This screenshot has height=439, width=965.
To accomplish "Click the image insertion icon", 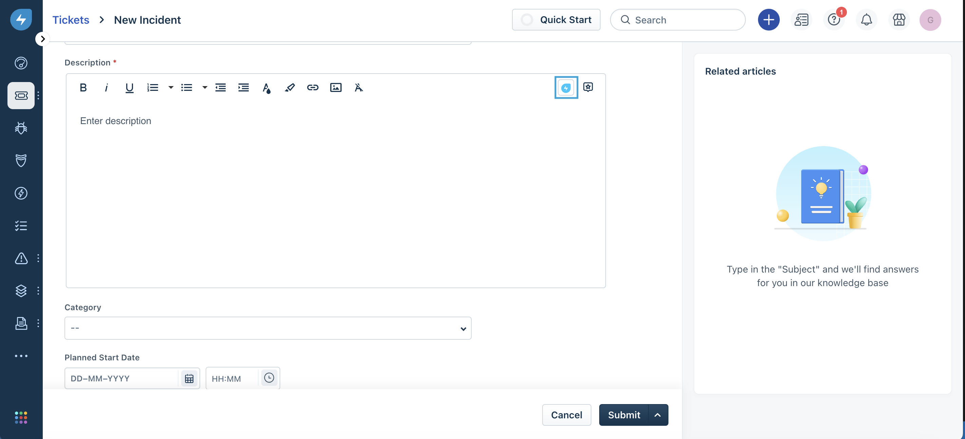I will [x=336, y=87].
